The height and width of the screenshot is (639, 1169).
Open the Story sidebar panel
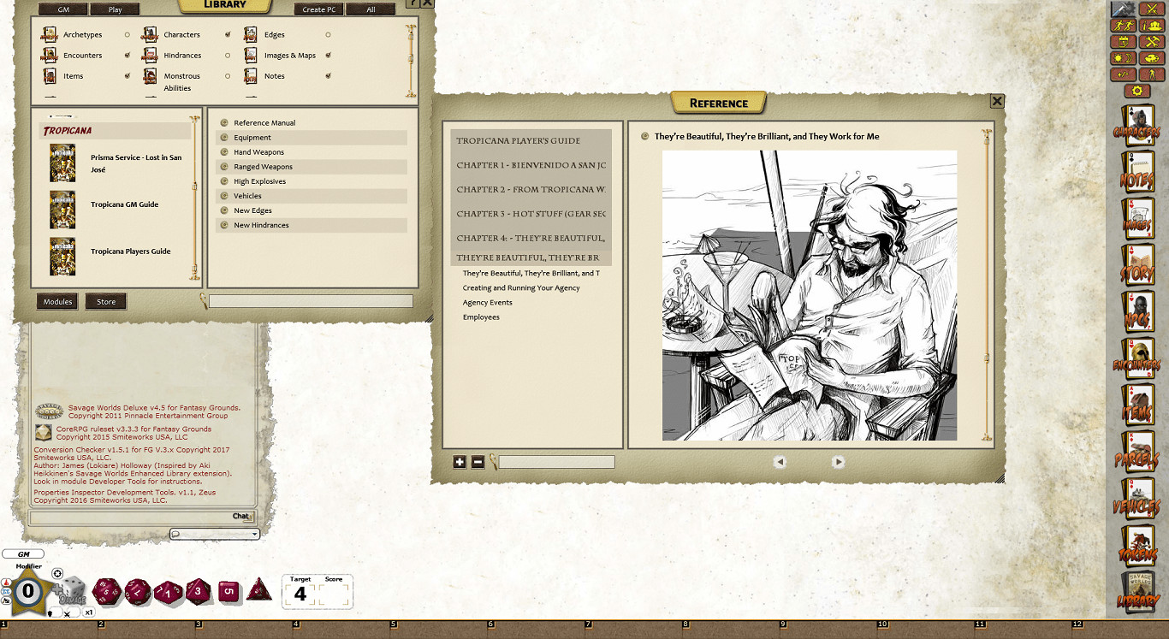(1139, 265)
